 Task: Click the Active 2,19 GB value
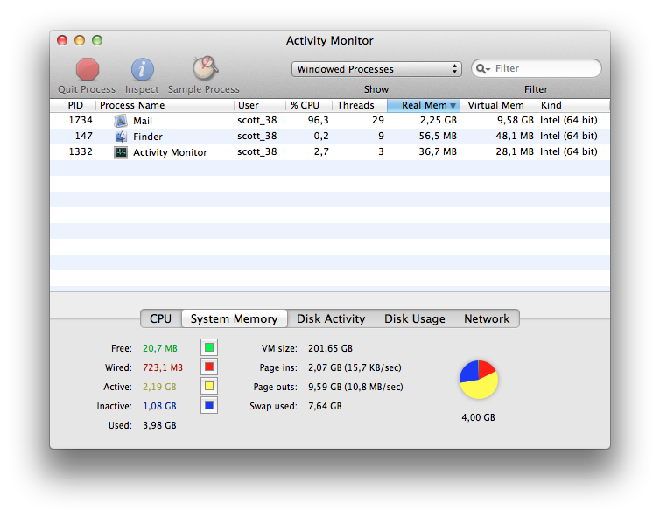159,387
